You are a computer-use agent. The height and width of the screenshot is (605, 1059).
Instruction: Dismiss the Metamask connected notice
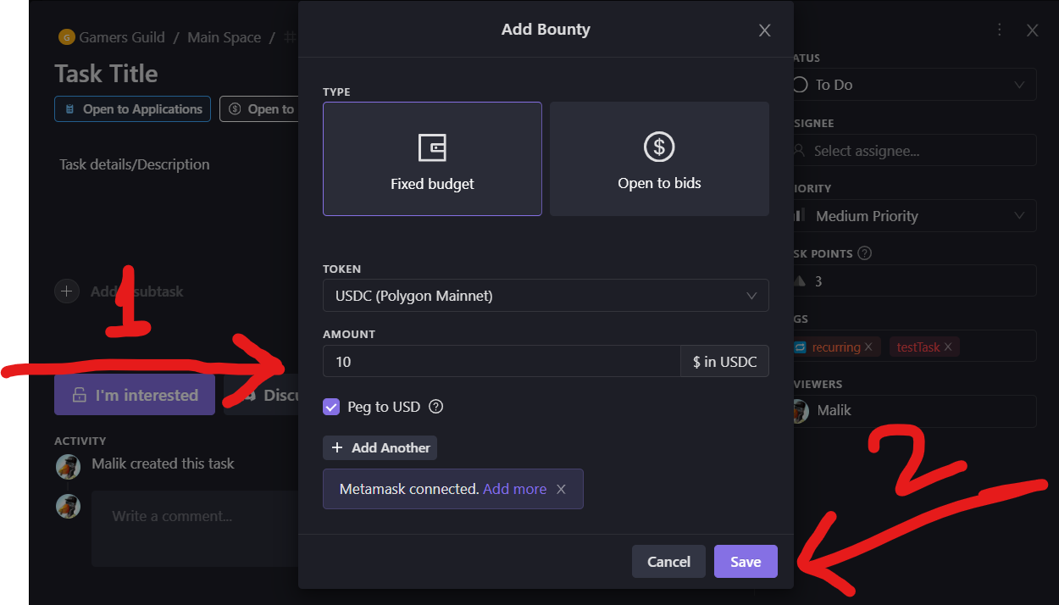tap(561, 489)
